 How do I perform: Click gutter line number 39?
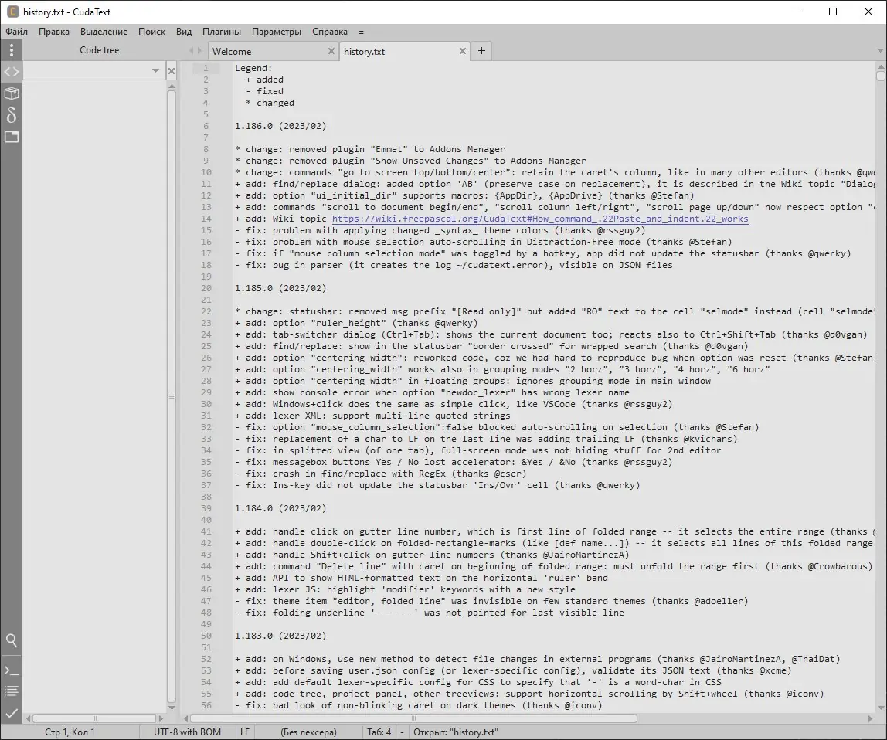(206, 508)
